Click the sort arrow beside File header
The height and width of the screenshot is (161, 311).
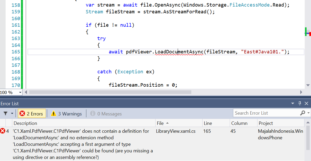tap(167, 123)
